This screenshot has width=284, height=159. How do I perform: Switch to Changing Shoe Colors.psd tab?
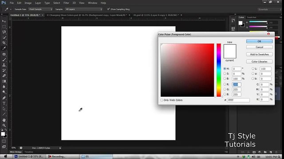87,15
